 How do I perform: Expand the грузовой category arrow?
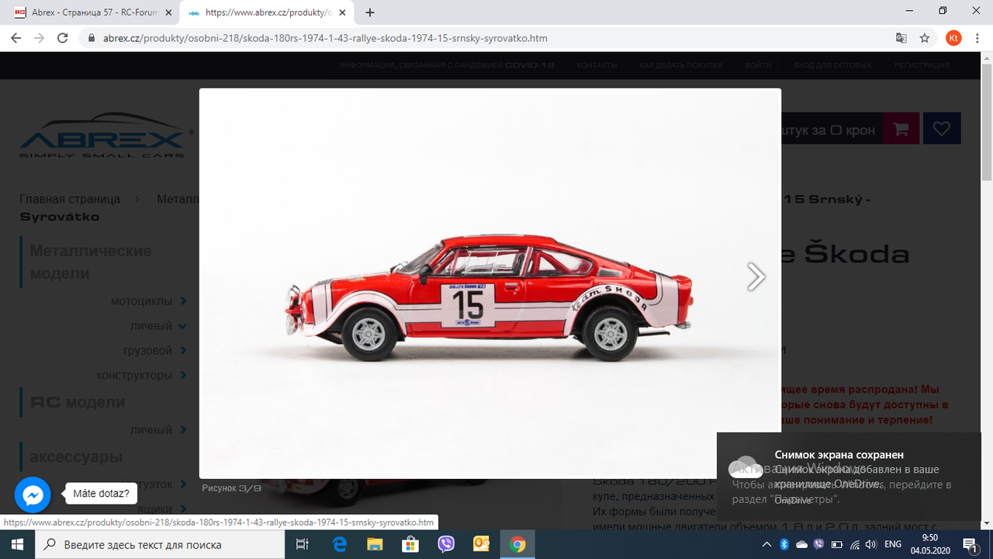pyautogui.click(x=184, y=350)
